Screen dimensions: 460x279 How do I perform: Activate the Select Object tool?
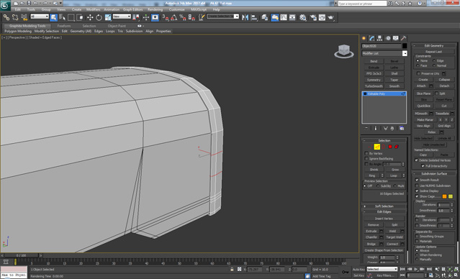(54, 17)
